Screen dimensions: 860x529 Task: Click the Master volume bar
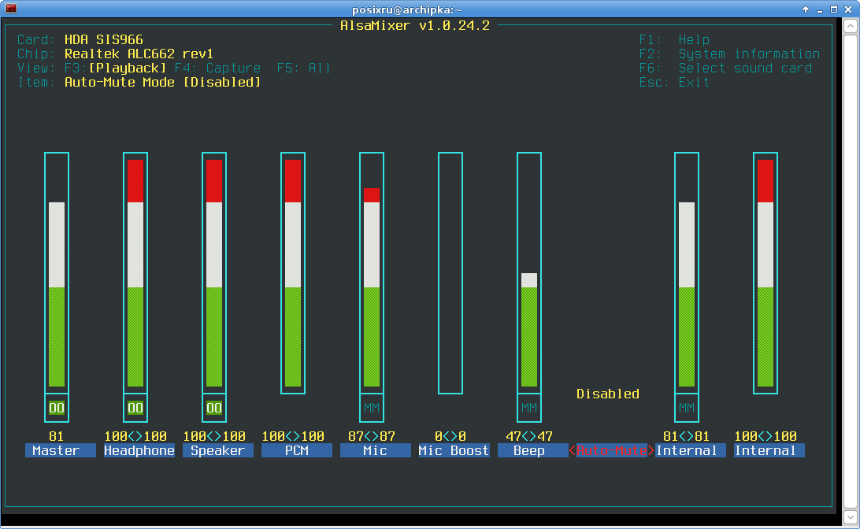click(x=57, y=273)
